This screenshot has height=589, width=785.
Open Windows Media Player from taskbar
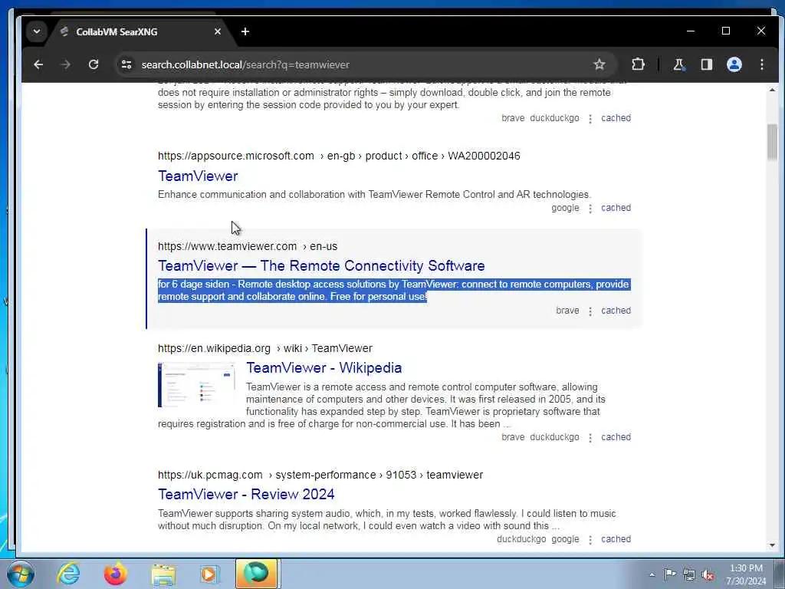pos(210,574)
